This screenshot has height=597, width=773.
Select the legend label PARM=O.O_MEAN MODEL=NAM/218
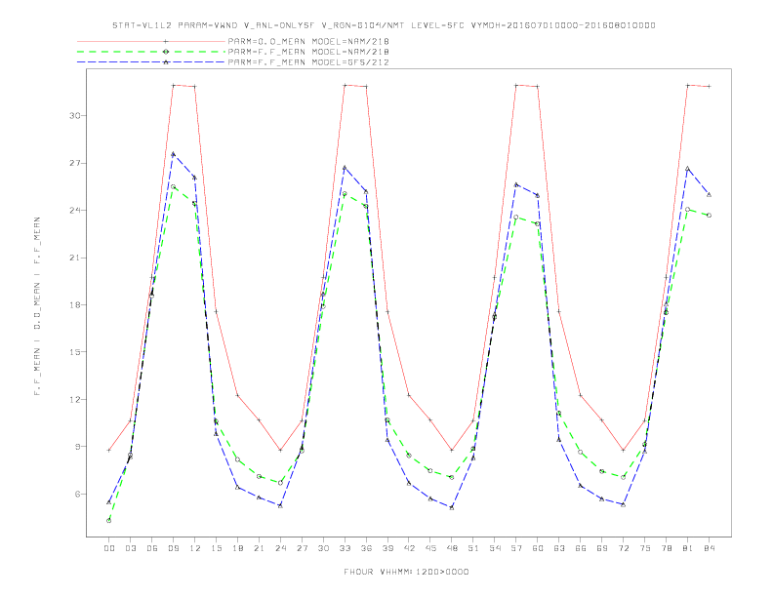308,41
